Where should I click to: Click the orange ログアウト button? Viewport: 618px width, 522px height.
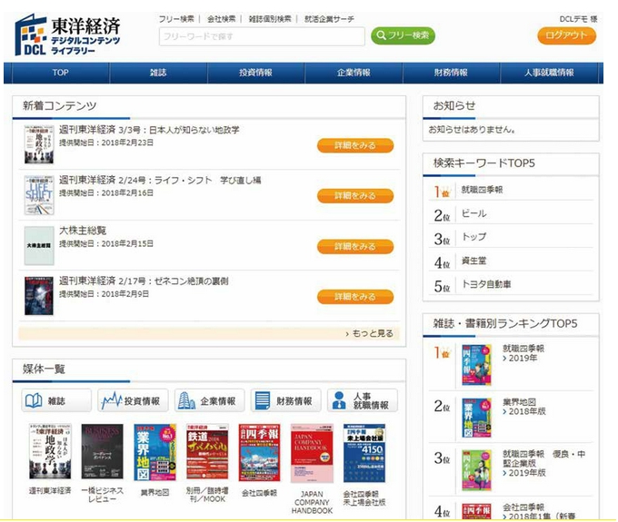click(x=566, y=35)
